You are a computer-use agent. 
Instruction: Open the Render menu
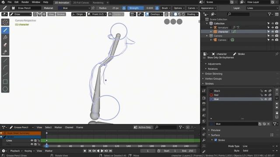pyautogui.click(x=25, y=2)
